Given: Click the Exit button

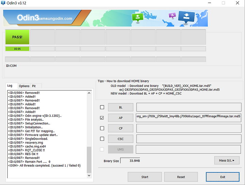Looking at the screenshot, I should point(223,177).
